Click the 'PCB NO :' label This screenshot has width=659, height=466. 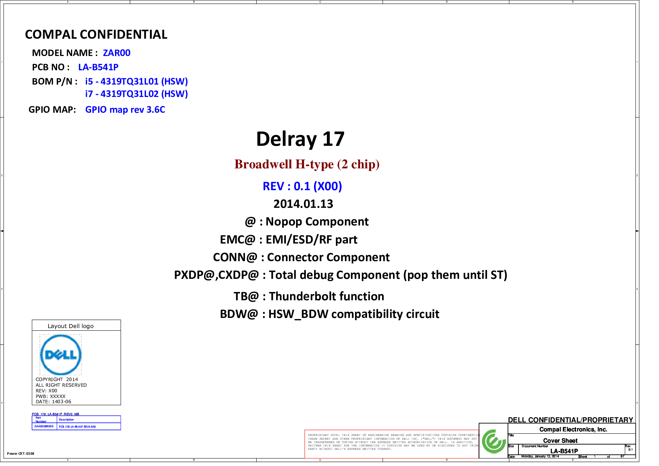tap(51, 67)
